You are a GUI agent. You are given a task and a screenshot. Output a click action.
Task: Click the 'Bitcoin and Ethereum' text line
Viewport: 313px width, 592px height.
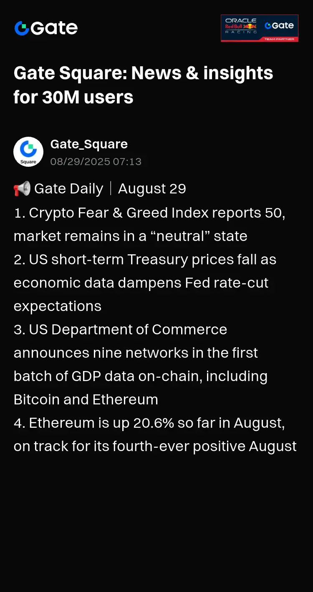pos(86,399)
